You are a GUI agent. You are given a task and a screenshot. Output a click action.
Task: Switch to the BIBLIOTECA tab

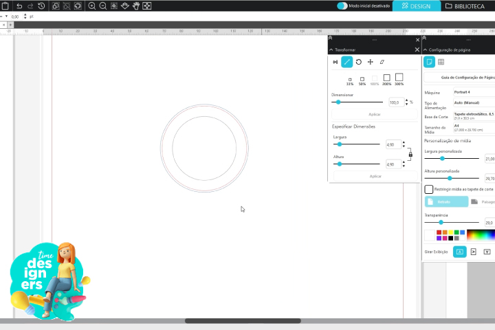tap(467, 5)
